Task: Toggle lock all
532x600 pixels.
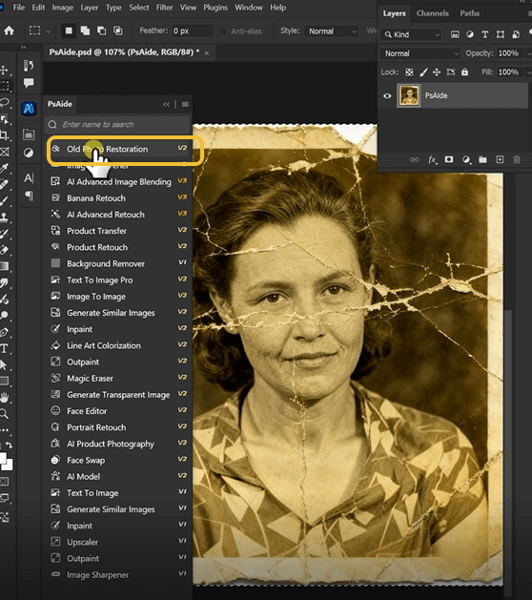Action: coord(464,72)
